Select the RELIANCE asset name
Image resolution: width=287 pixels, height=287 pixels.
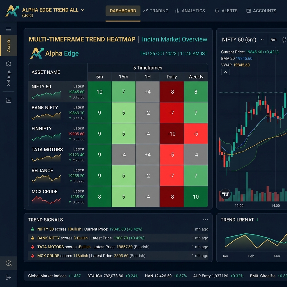42,171
